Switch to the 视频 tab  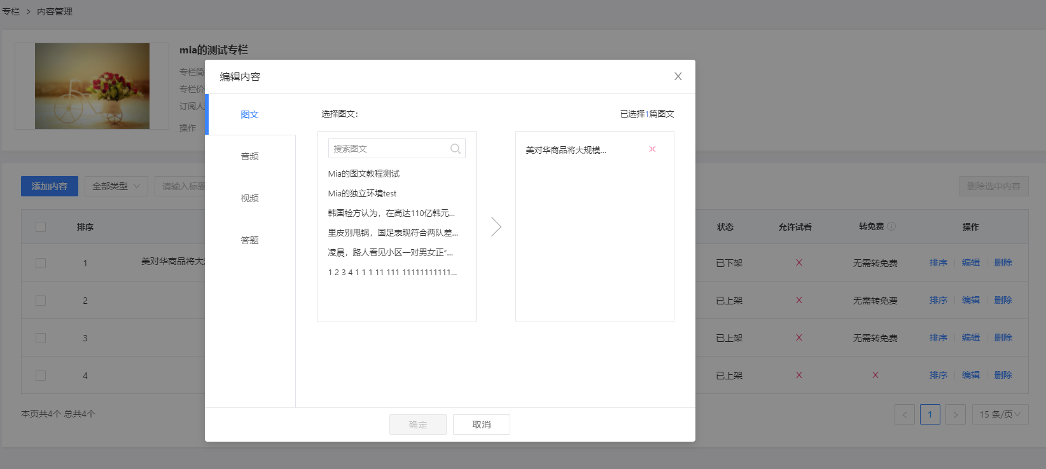point(249,198)
